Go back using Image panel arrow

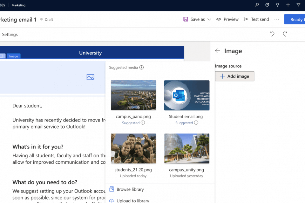(218, 51)
